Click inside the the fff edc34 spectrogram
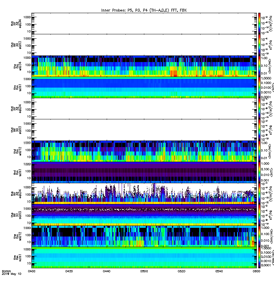Image resolution: width=274 pixels, height=292 pixels. coord(144,194)
